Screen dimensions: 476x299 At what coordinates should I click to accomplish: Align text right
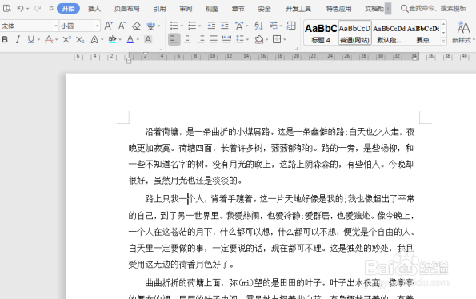point(200,39)
